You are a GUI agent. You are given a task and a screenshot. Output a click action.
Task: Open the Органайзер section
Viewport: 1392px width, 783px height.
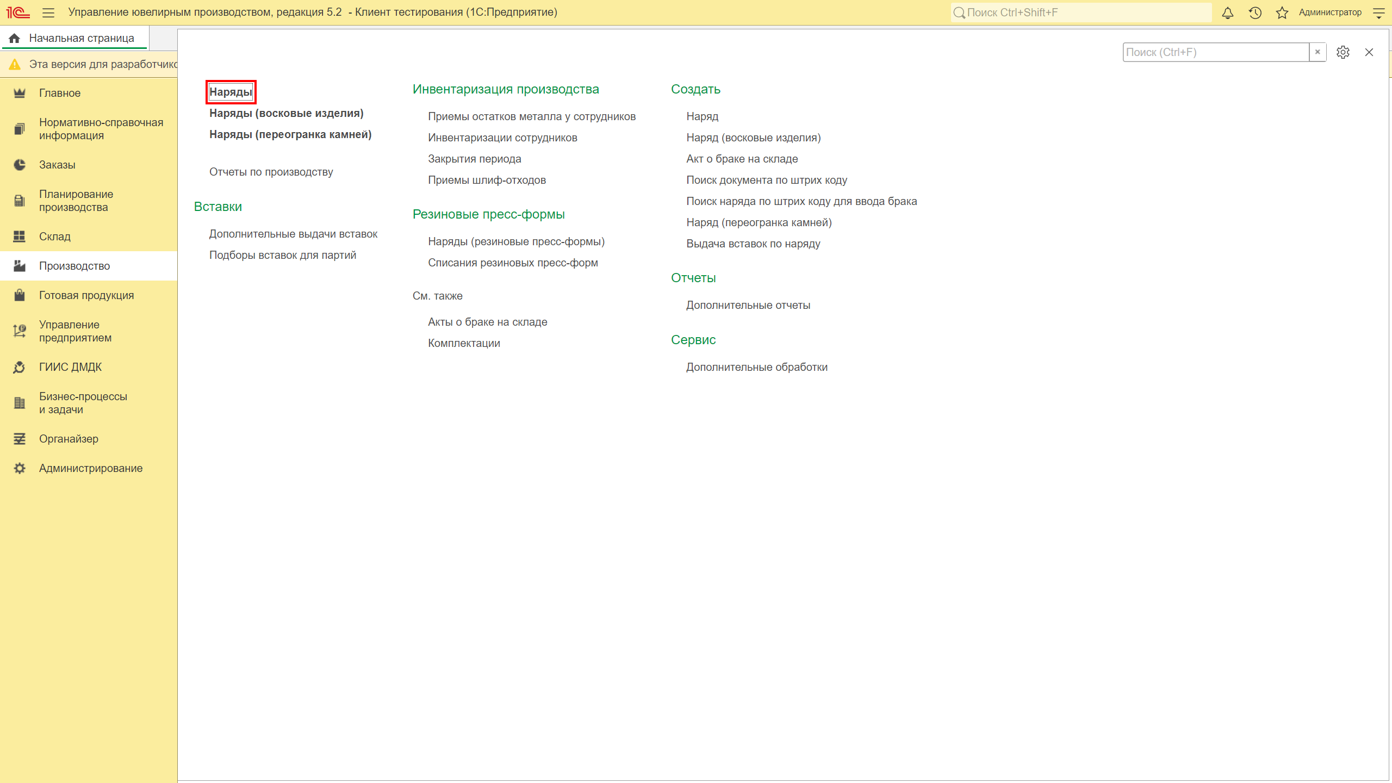(69, 439)
